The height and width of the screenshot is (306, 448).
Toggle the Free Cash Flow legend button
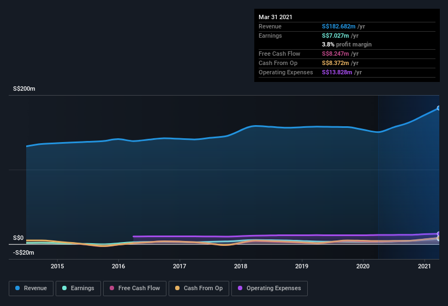pyautogui.click(x=135, y=289)
